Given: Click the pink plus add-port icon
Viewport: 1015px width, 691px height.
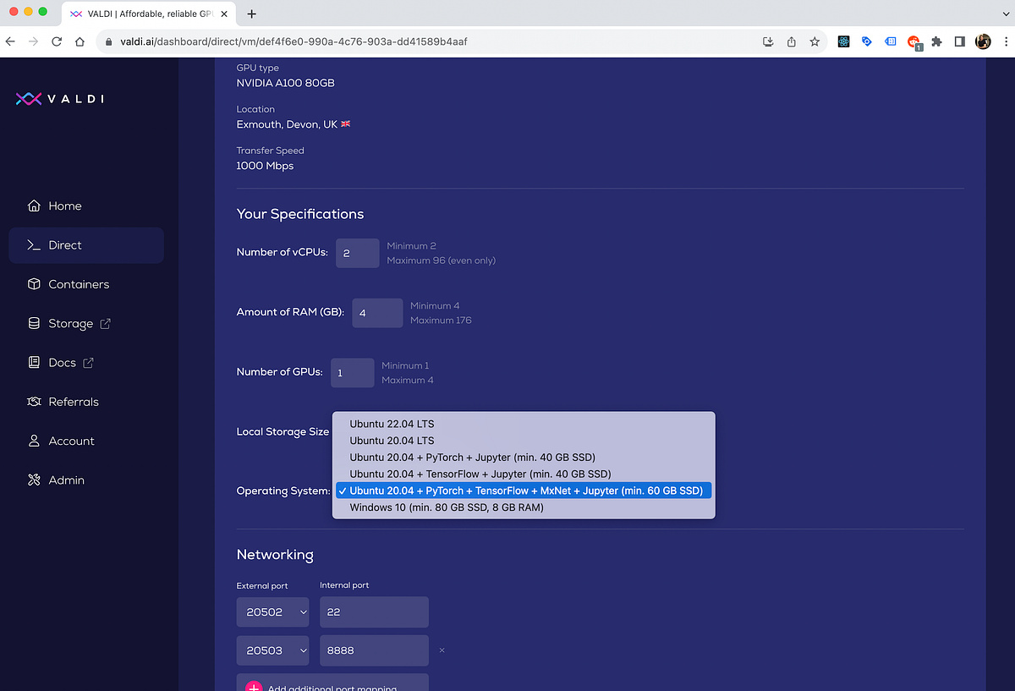Looking at the screenshot, I should [253, 688].
